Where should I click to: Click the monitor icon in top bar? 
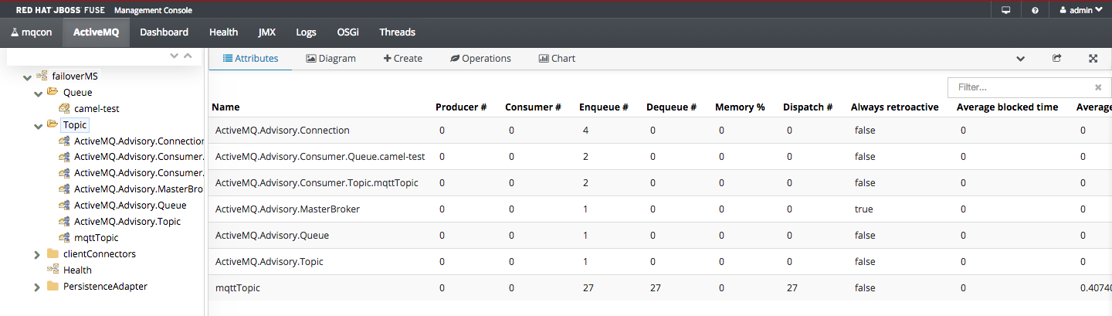1006,10
